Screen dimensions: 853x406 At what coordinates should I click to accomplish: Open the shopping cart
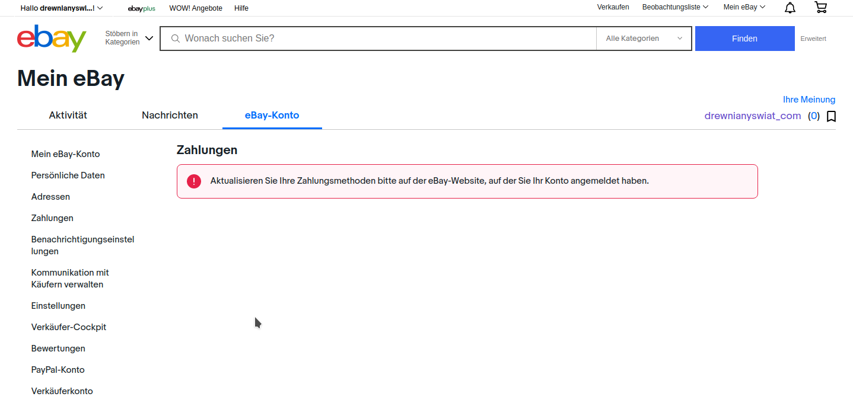click(x=820, y=8)
